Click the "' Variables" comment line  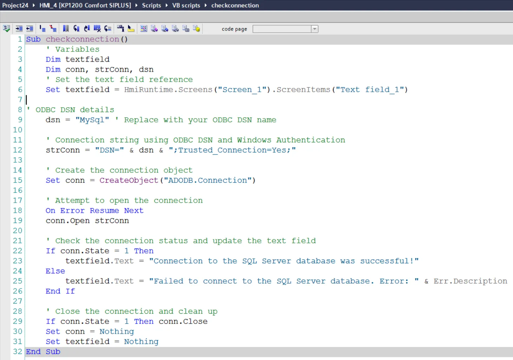click(x=73, y=49)
